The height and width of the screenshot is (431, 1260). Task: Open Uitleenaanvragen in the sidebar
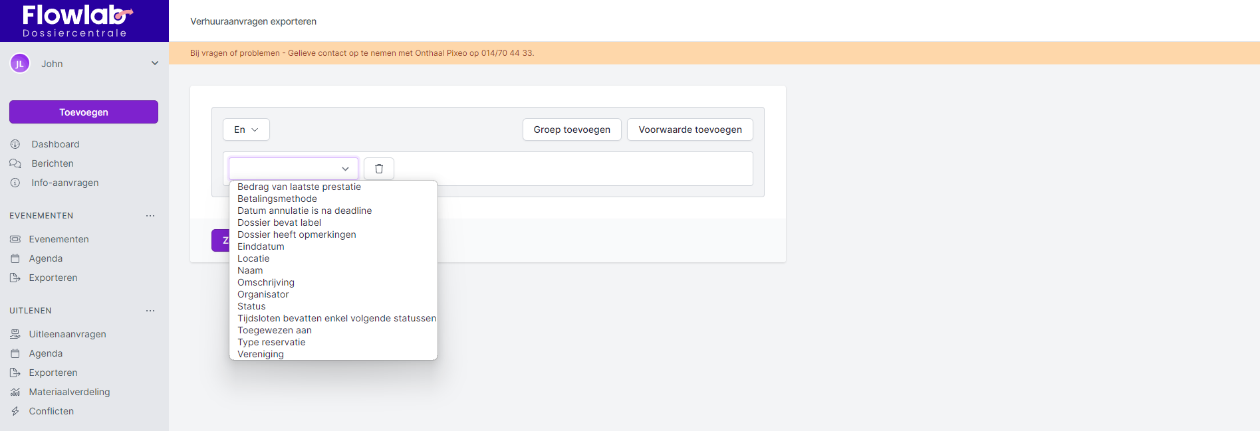(67, 334)
